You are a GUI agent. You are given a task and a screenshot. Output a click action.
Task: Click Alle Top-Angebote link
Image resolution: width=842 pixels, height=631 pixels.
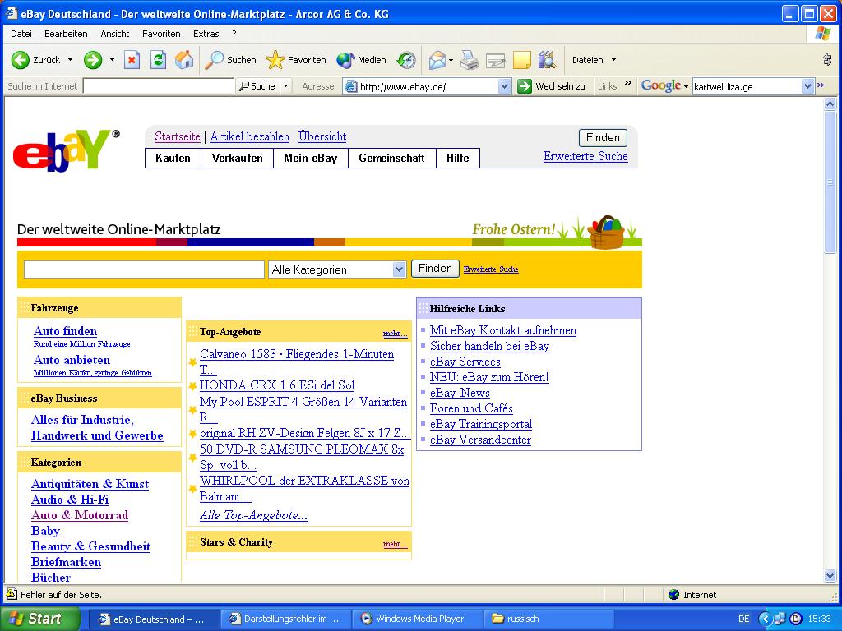(x=253, y=515)
